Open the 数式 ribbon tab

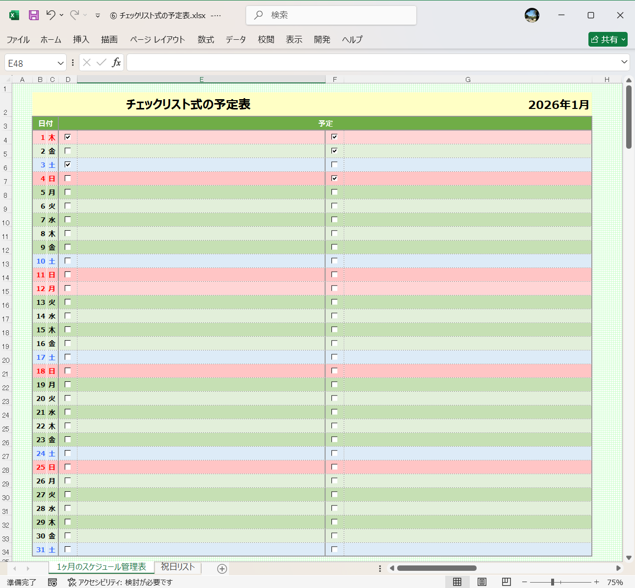click(x=205, y=40)
